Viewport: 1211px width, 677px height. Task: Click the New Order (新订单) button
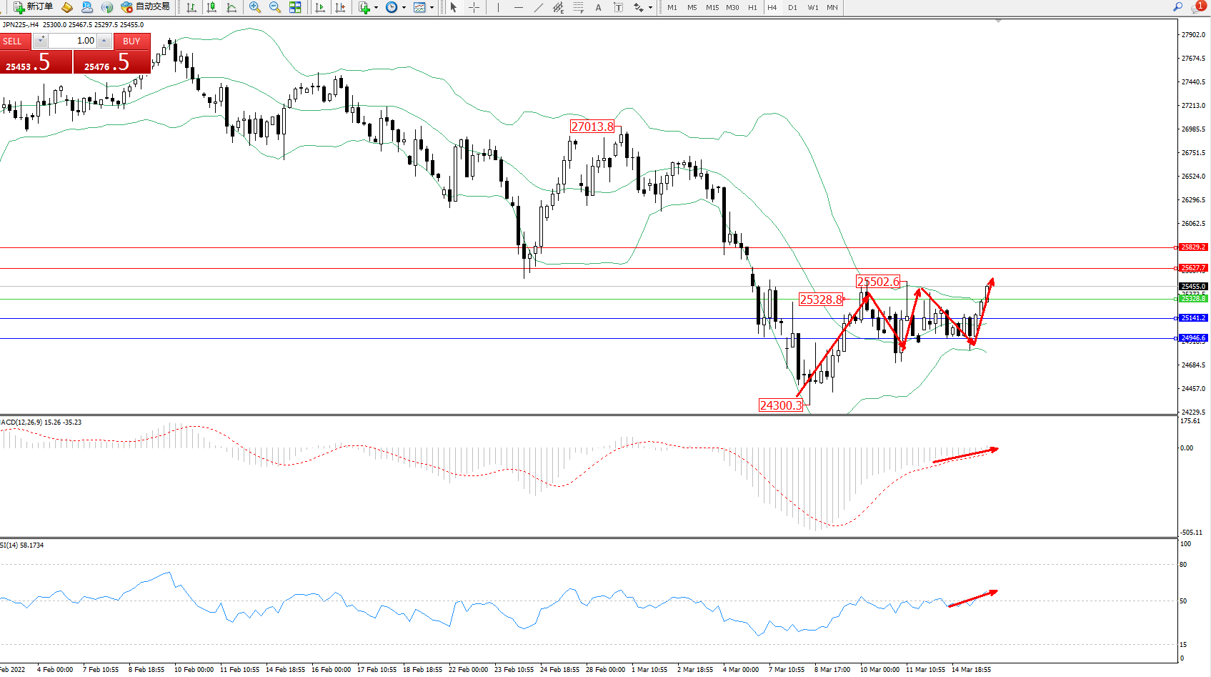pos(33,7)
